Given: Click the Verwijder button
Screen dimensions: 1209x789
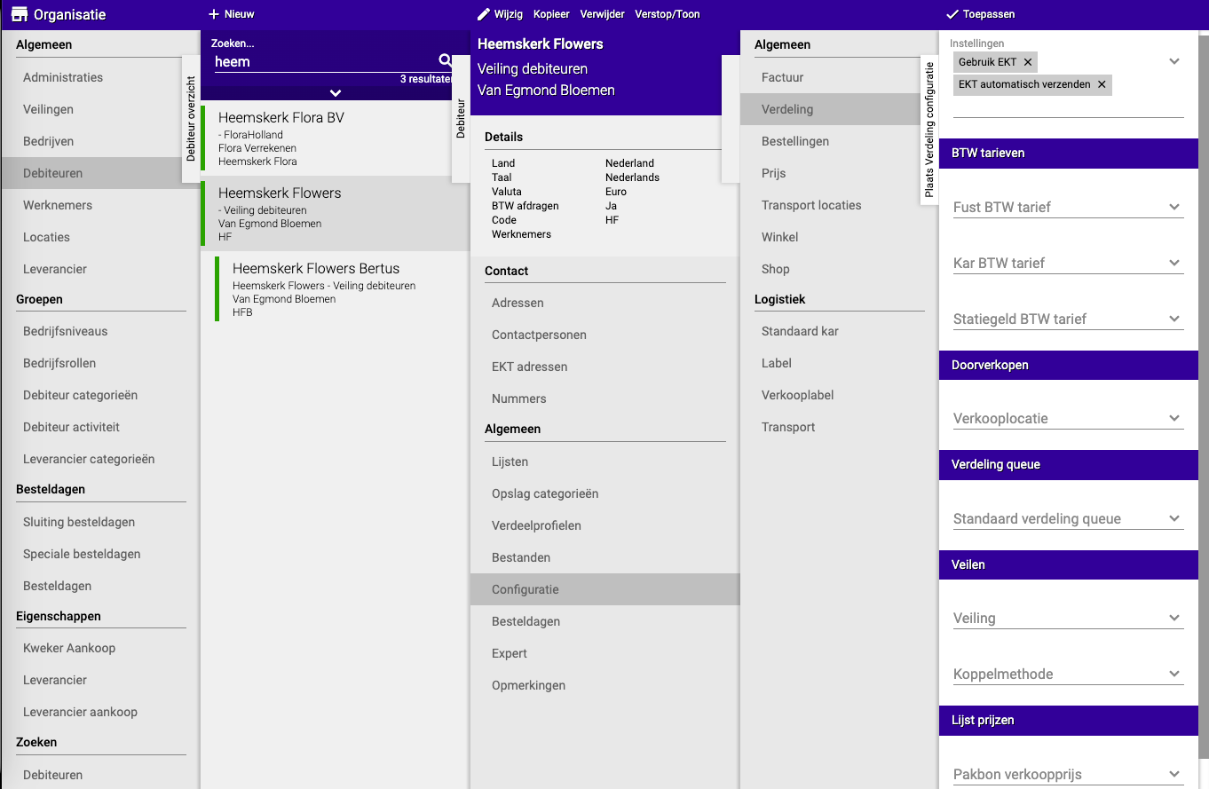Looking at the screenshot, I should click(602, 14).
